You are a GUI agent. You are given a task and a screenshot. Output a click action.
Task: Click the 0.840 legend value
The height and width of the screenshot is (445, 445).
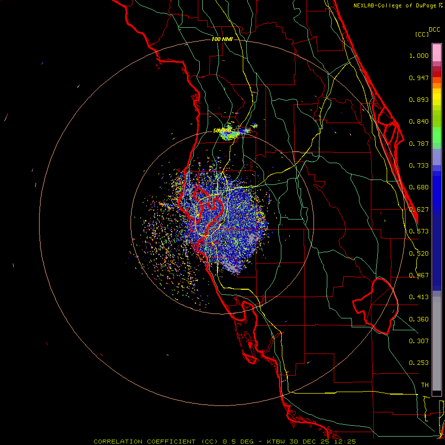click(x=419, y=122)
